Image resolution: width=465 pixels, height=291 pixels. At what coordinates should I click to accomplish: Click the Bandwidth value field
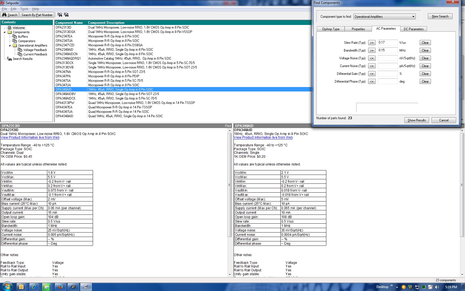387,50
